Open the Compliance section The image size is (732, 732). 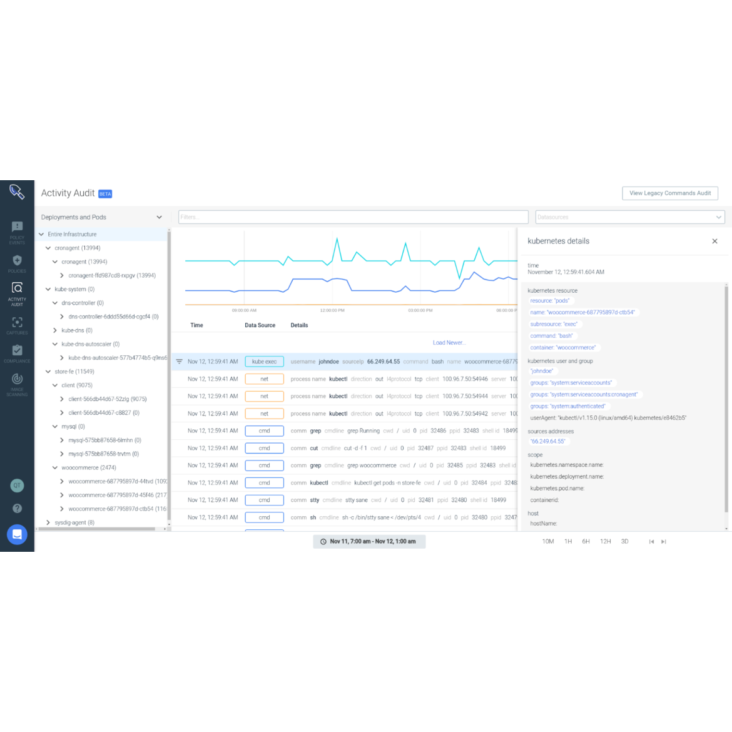(x=17, y=351)
